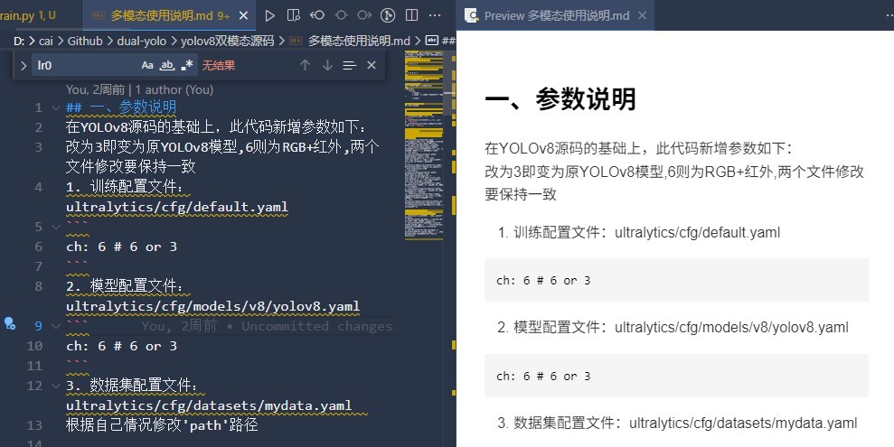Toggle Find in Selection icon
The image size is (894, 447).
point(350,66)
